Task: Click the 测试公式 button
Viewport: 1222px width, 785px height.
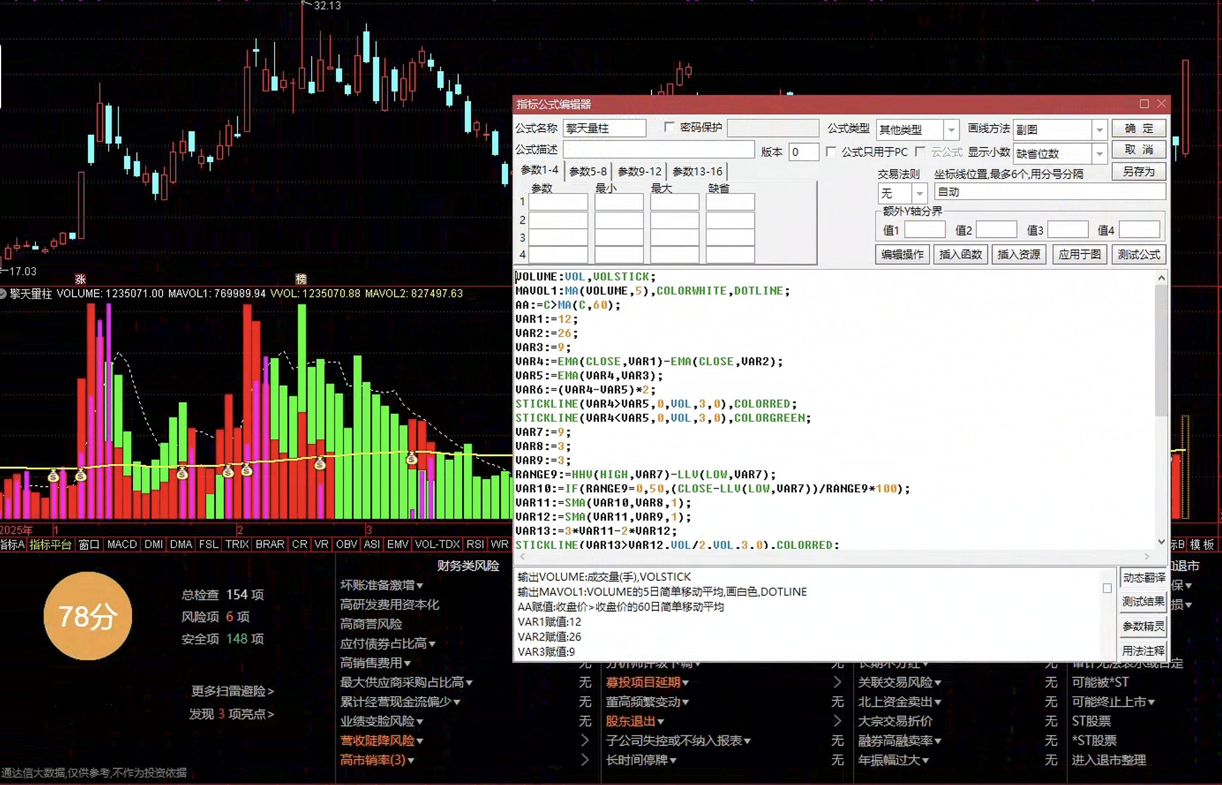Action: point(1139,255)
